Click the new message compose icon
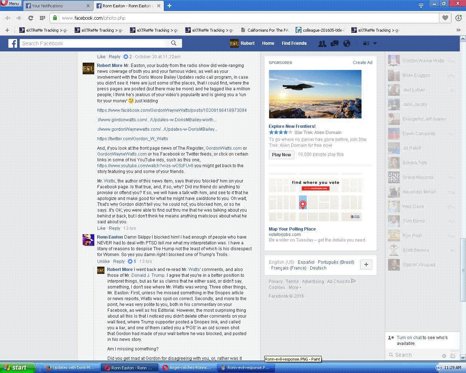Screen dimensions: 466x373 coord(453,356)
